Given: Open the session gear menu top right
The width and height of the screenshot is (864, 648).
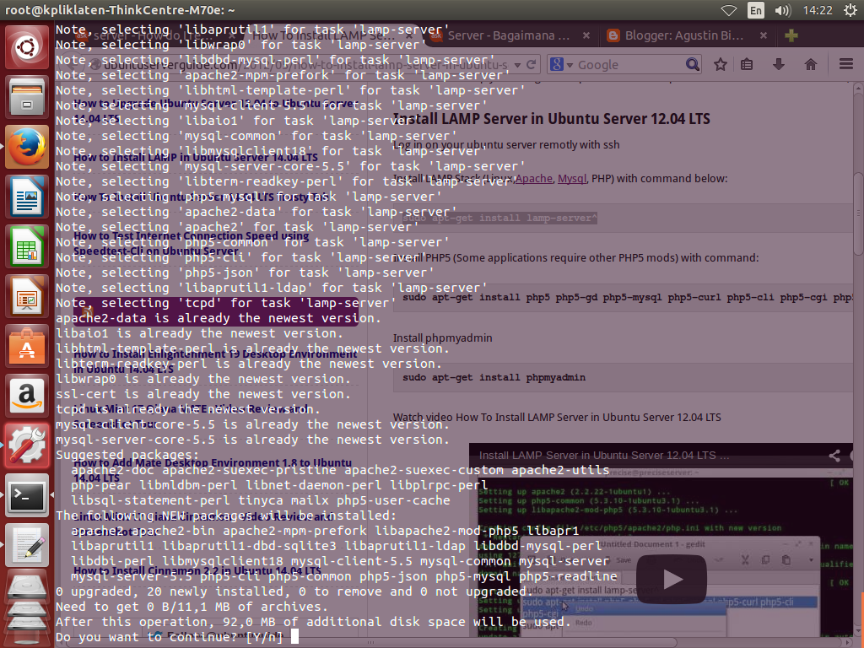Looking at the screenshot, I should coord(850,12).
